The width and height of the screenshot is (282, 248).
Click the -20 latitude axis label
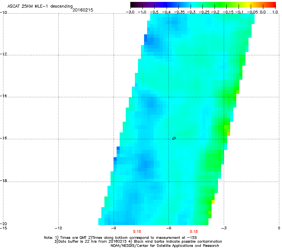(3, 224)
